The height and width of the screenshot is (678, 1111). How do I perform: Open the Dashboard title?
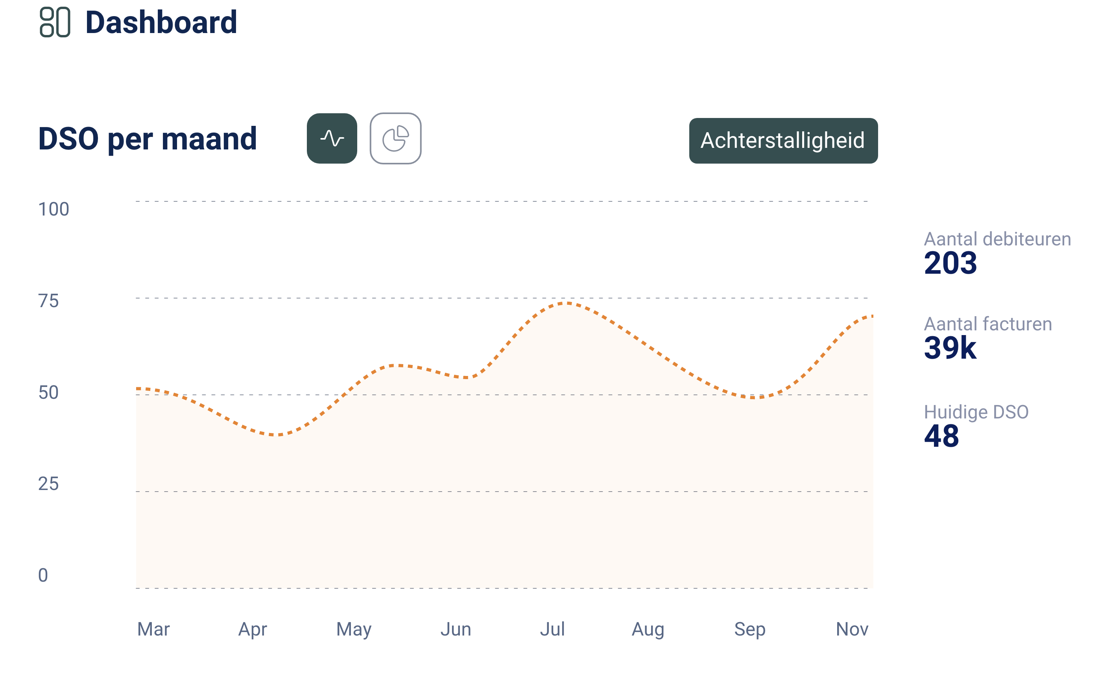pos(161,22)
